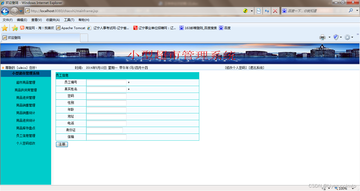Click the 密码 input field
Screen dimensions: 360x191
106,96
